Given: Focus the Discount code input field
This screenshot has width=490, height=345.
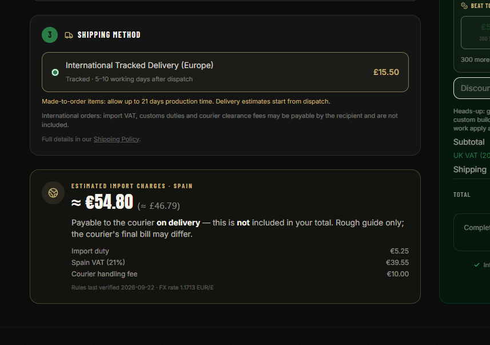Looking at the screenshot, I should click(x=472, y=88).
